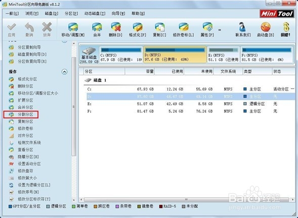Sort by 文件系统 column header
Viewport: 298px width, 218px height.
click(228, 71)
